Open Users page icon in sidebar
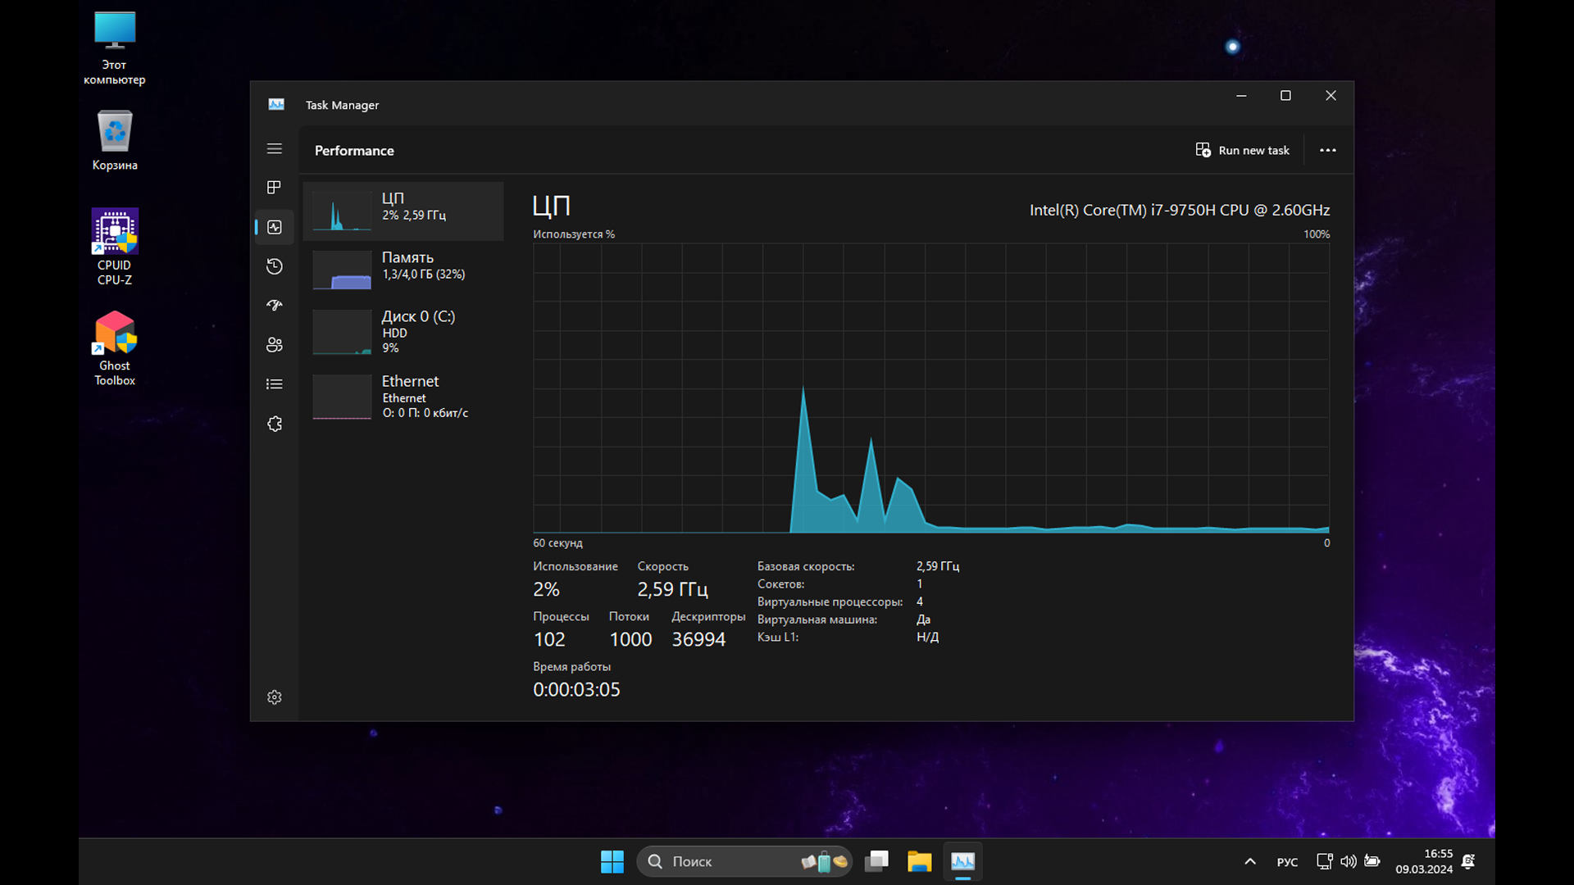The image size is (1574, 885). 274,345
